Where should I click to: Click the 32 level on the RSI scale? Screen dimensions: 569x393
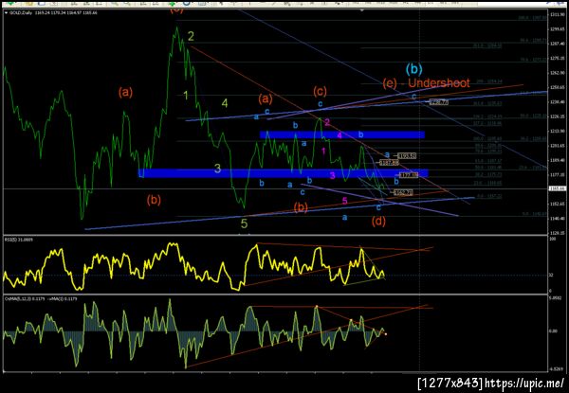[551, 275]
